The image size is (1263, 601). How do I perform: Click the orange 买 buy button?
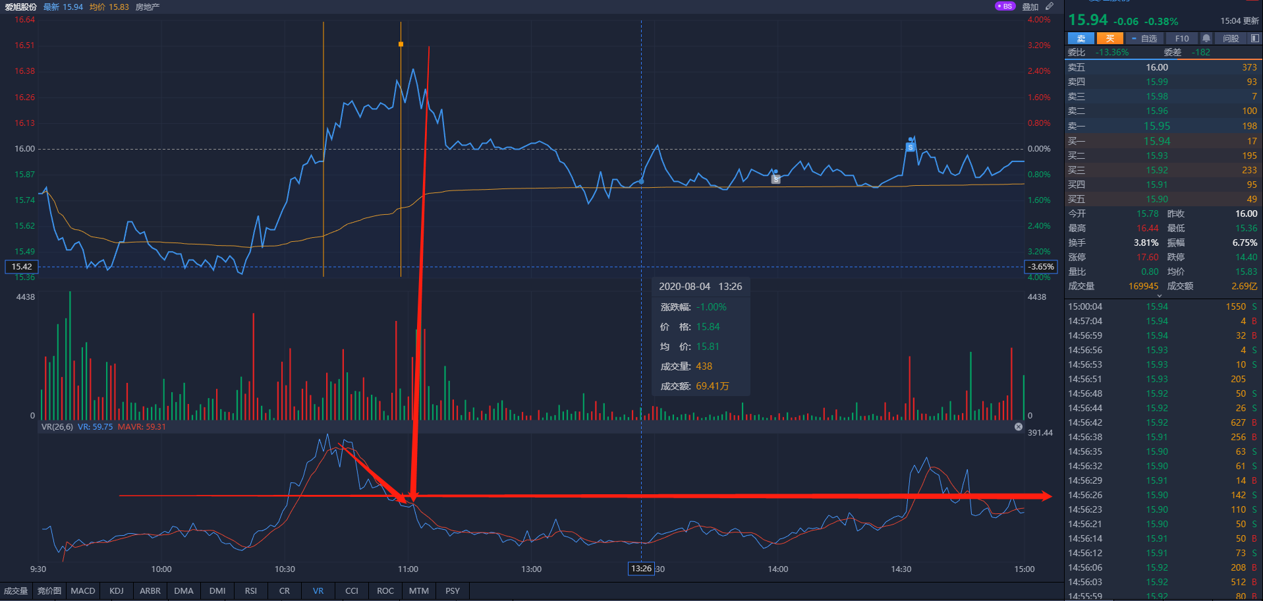coord(1110,38)
